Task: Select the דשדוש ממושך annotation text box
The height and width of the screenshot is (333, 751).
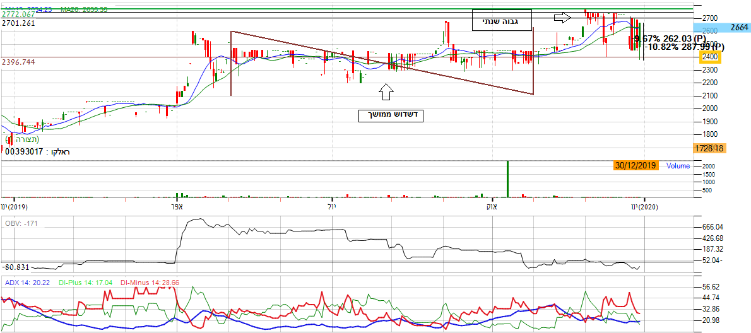Action: point(391,115)
